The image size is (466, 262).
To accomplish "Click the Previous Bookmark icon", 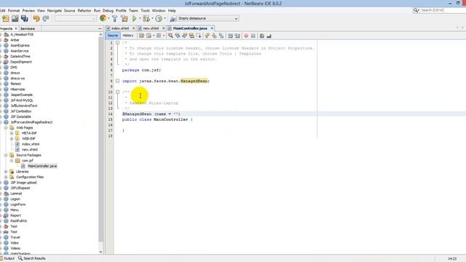I will [x=207, y=36].
